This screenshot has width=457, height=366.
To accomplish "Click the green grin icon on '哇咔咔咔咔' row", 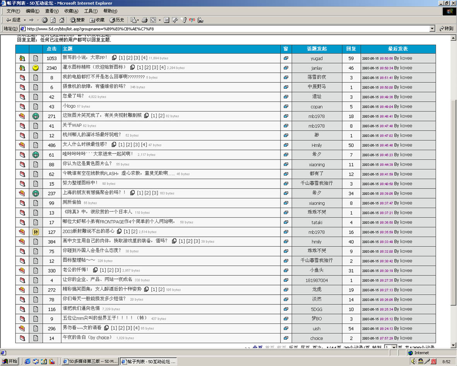I will point(36,155).
